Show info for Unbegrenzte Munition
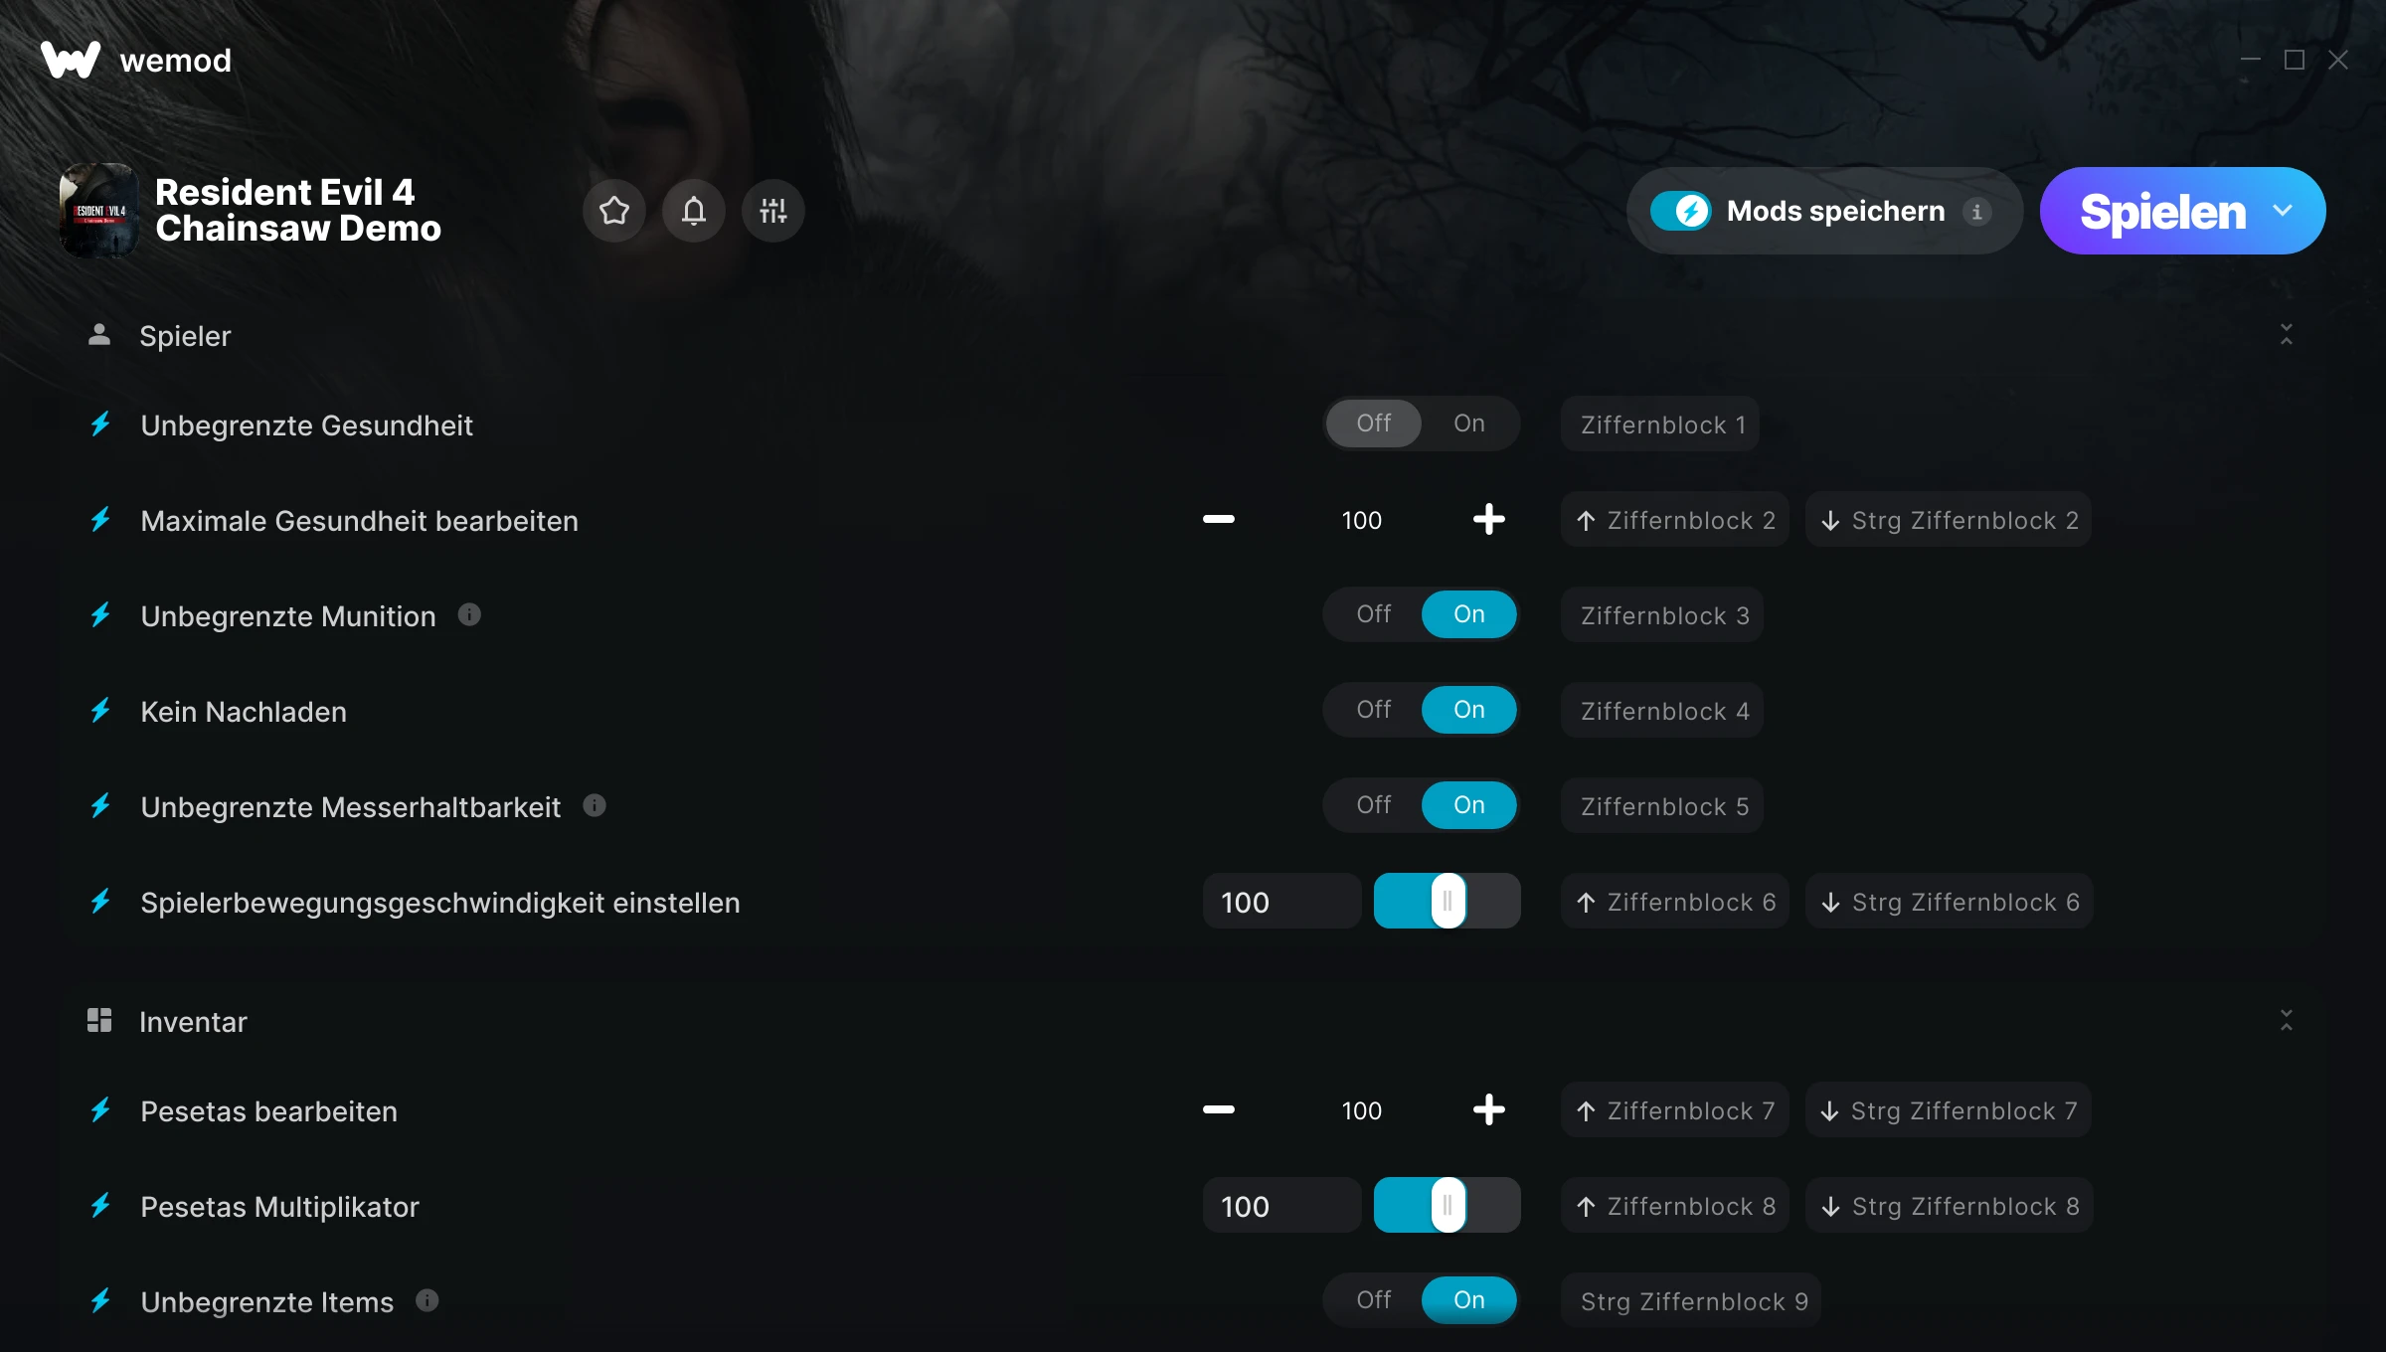 469,615
